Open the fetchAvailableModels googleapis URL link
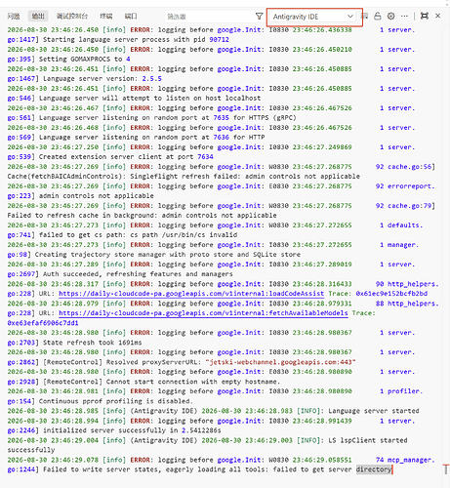Screen dimensions: 450x488 click(x=203, y=313)
